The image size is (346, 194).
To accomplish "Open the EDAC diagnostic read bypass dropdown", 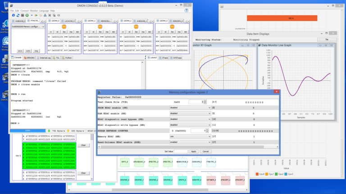I will [190, 119].
